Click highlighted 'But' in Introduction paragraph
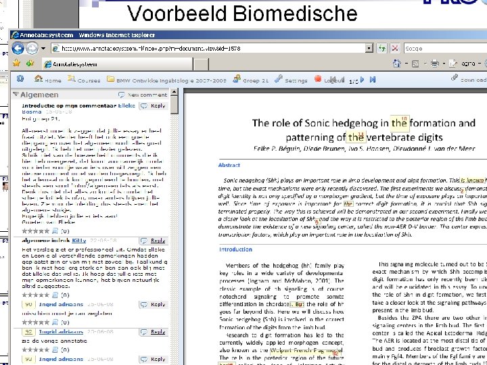Screen dimensions: 487x365 coord(298,304)
